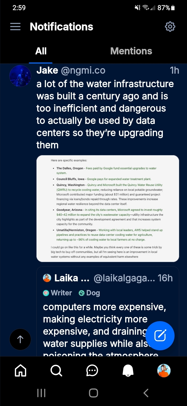Open the Chat messages
The width and height of the screenshot is (187, 406).
pyautogui.click(x=92, y=370)
